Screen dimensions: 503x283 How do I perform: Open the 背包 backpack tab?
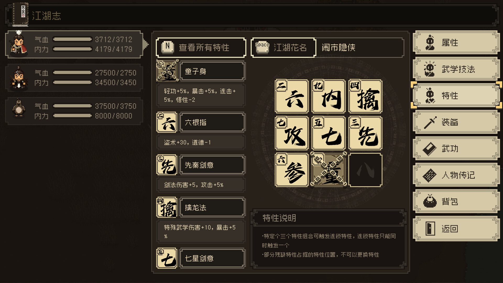[x=456, y=202]
